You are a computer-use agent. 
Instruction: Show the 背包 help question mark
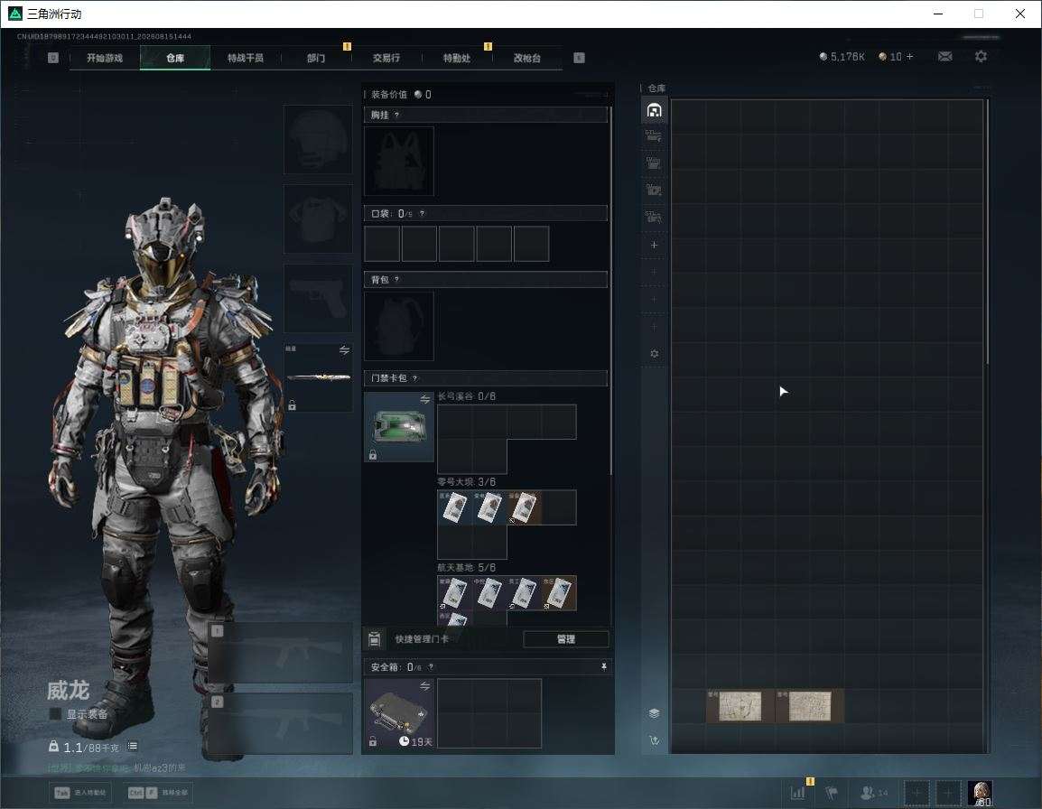[x=396, y=279]
